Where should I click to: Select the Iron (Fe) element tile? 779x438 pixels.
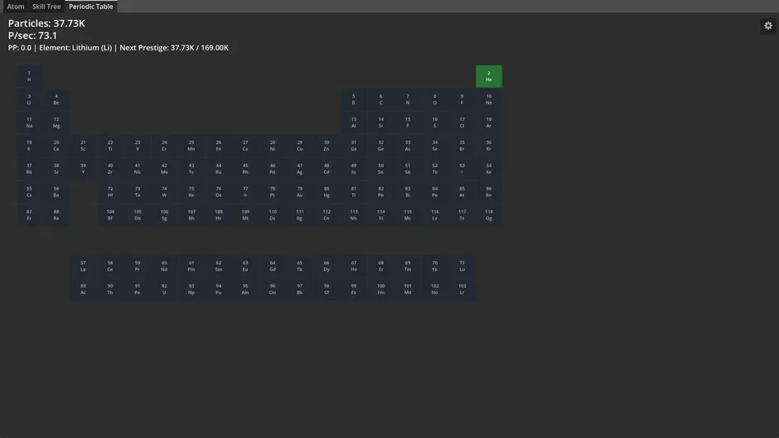pos(219,146)
